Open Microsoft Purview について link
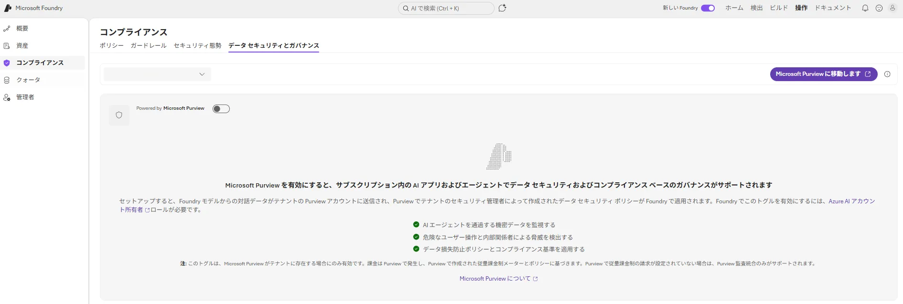Viewport: 903px width, 304px height. click(498, 279)
